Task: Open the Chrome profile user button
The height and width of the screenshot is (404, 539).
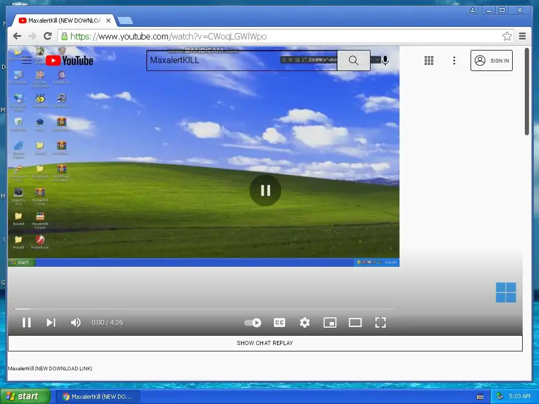Action: pyautogui.click(x=473, y=11)
